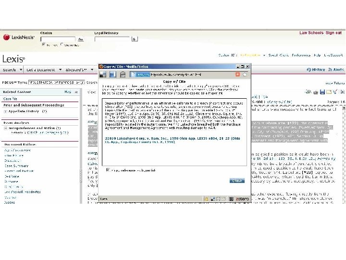Click the Alerts link

[338, 70]
